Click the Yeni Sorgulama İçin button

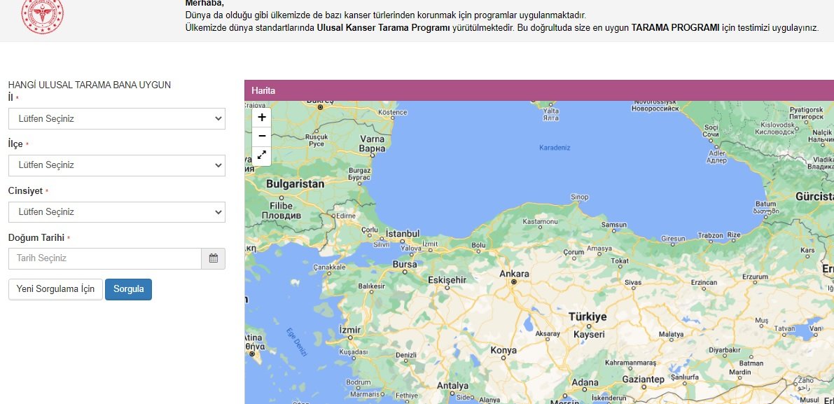point(55,289)
